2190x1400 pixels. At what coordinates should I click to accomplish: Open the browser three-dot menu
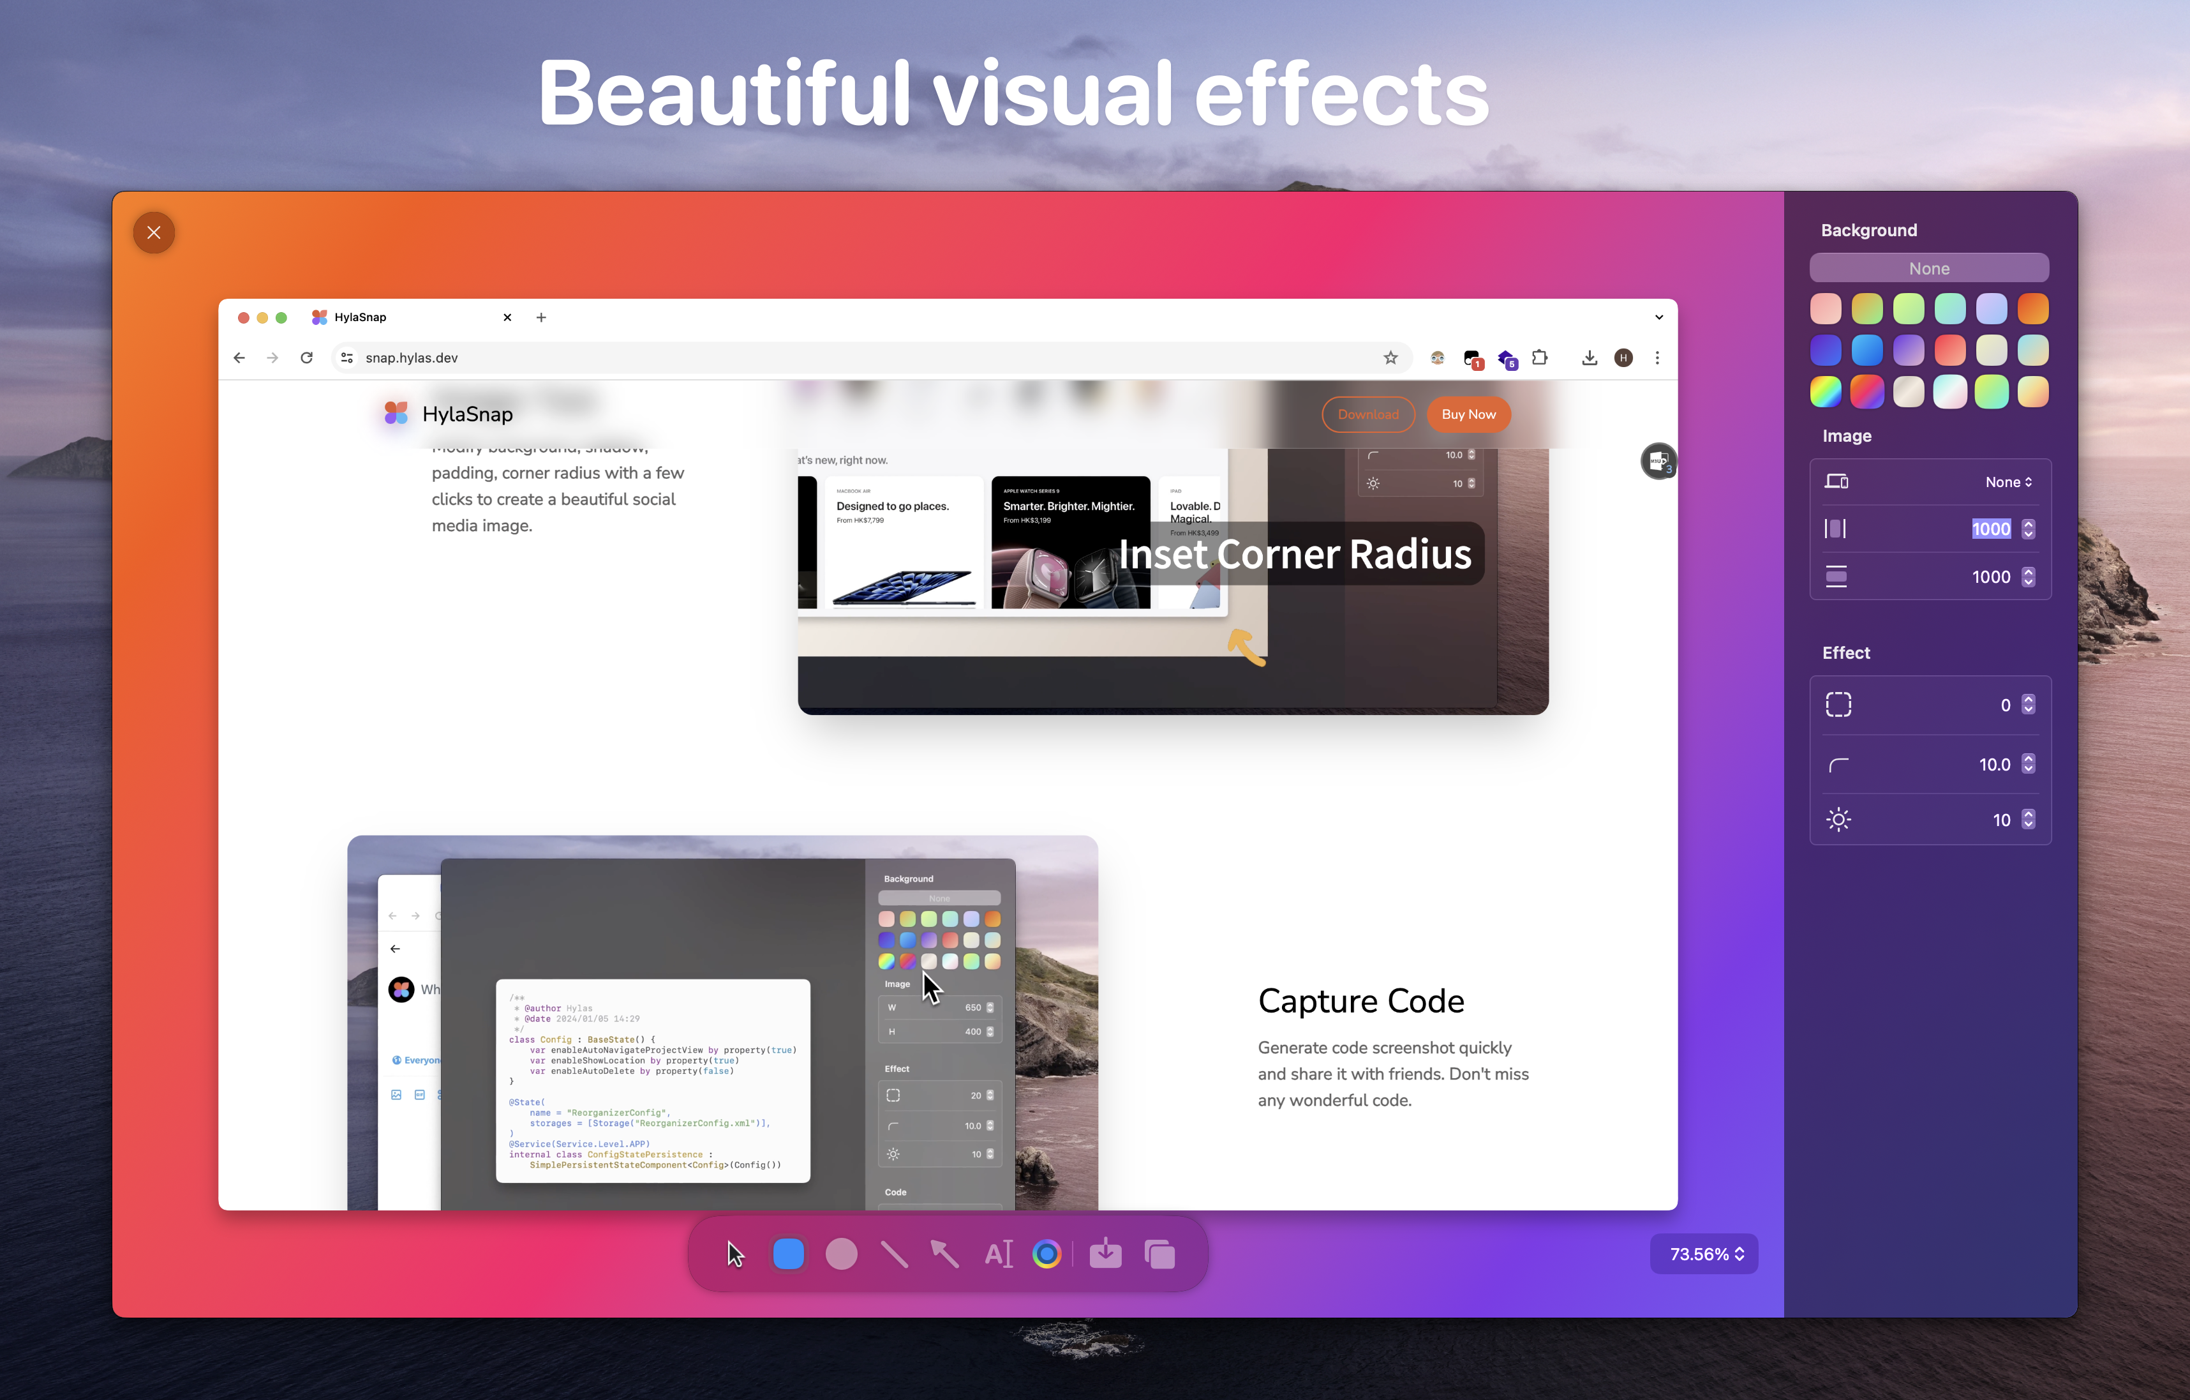1657,358
